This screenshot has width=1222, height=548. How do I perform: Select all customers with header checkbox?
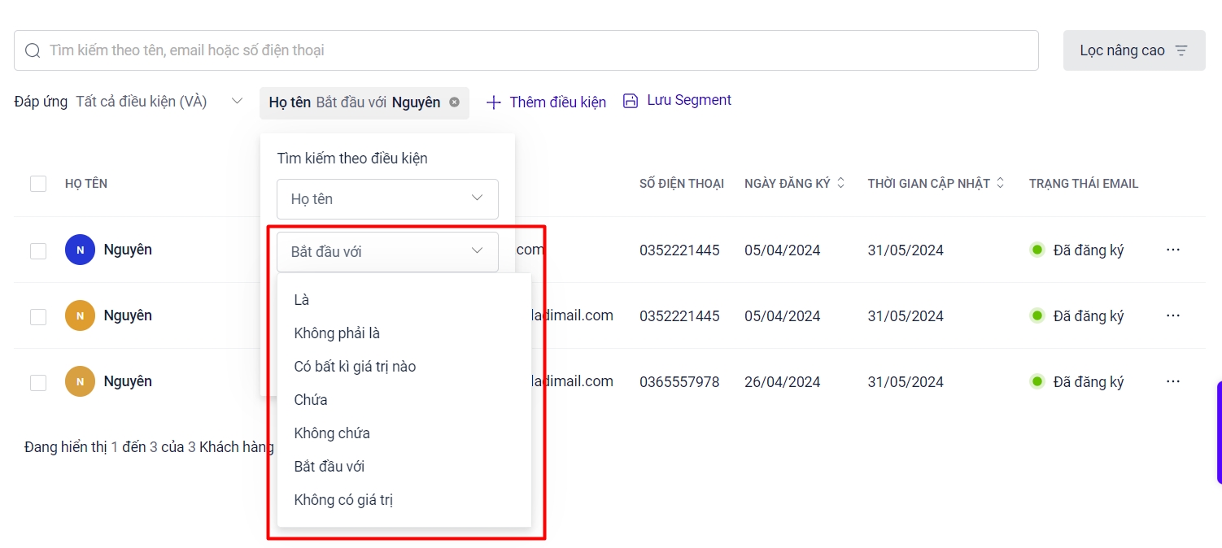pyautogui.click(x=38, y=184)
